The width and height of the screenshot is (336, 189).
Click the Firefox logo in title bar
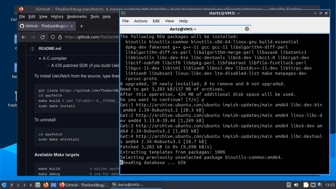[21, 9]
